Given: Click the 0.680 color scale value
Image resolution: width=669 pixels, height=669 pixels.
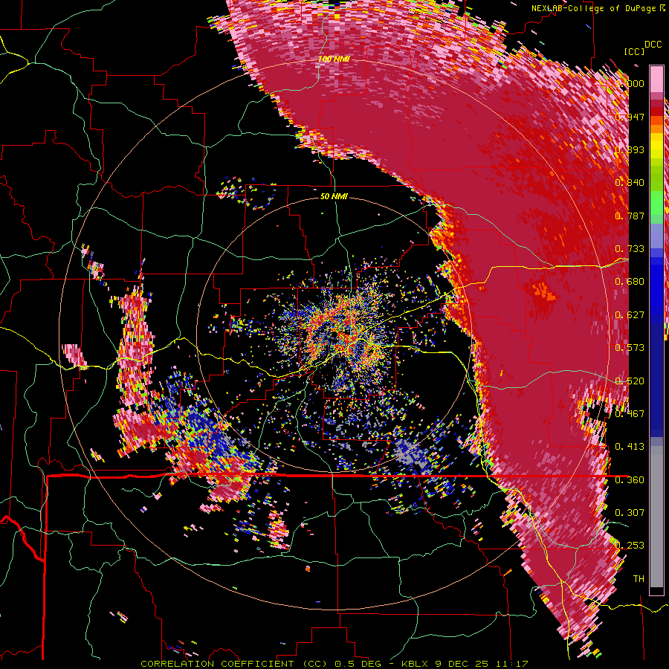Looking at the screenshot, I should (630, 282).
